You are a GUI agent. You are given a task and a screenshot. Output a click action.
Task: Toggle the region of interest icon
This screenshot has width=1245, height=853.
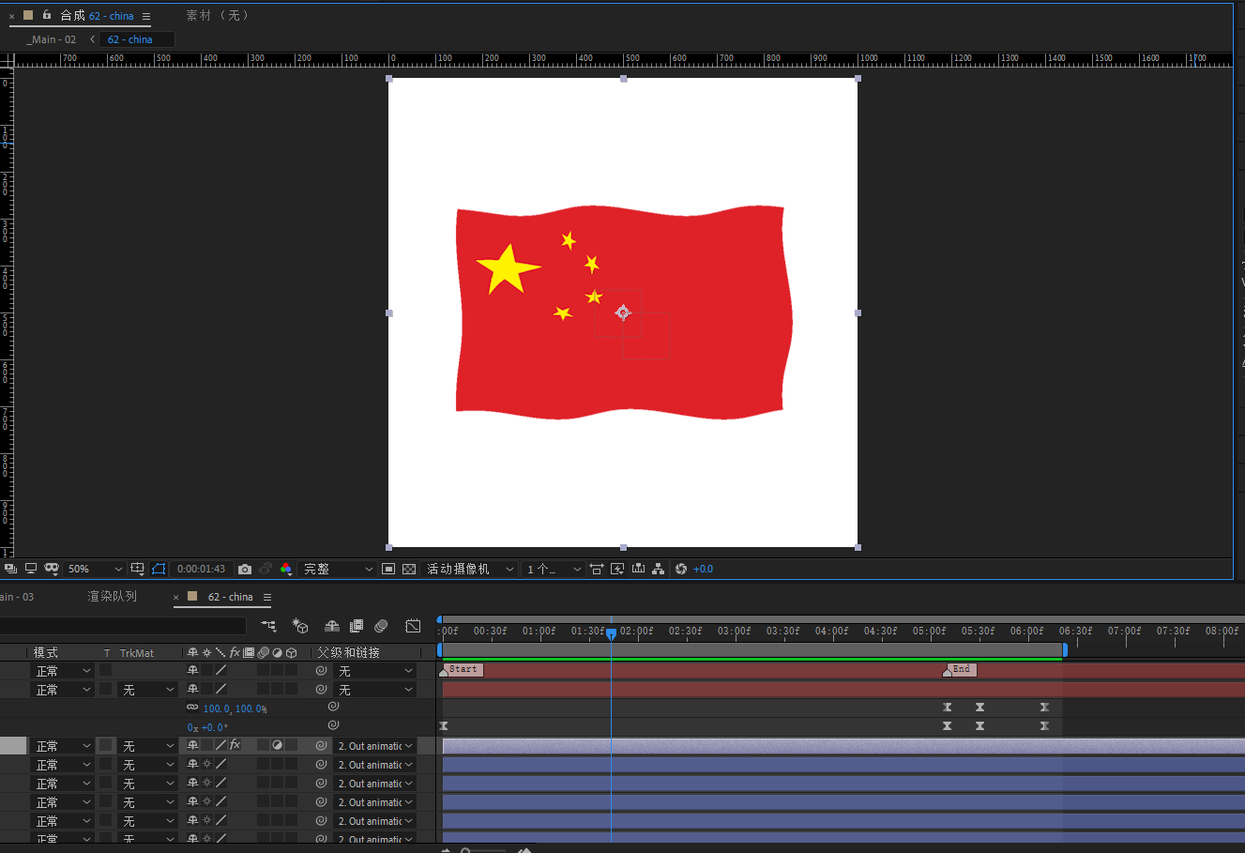click(x=159, y=569)
